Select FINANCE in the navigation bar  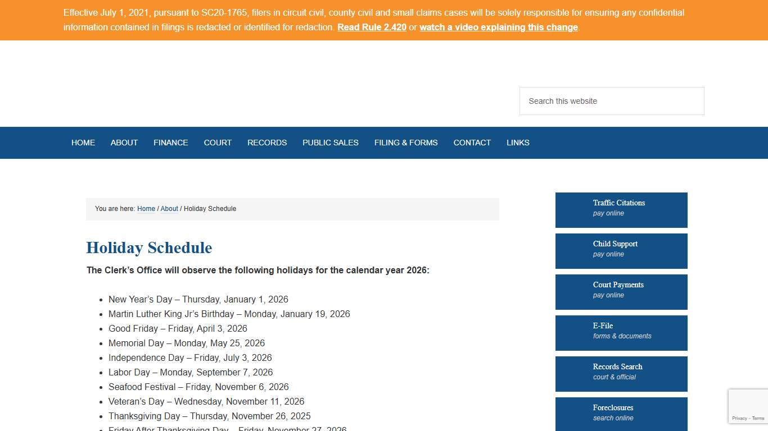pyautogui.click(x=171, y=143)
